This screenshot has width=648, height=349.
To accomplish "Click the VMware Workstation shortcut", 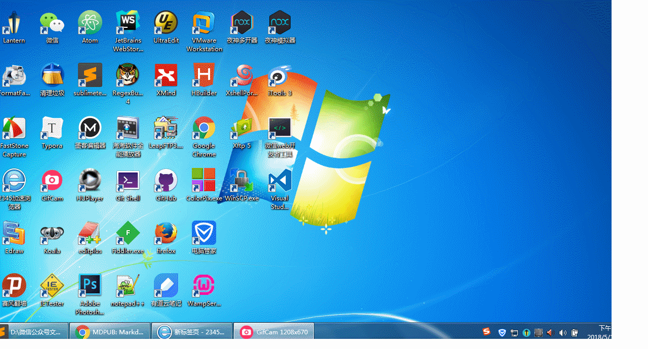I will pyautogui.click(x=204, y=31).
